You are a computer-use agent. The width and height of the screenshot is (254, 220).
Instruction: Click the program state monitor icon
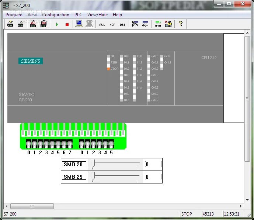[x=135, y=24]
